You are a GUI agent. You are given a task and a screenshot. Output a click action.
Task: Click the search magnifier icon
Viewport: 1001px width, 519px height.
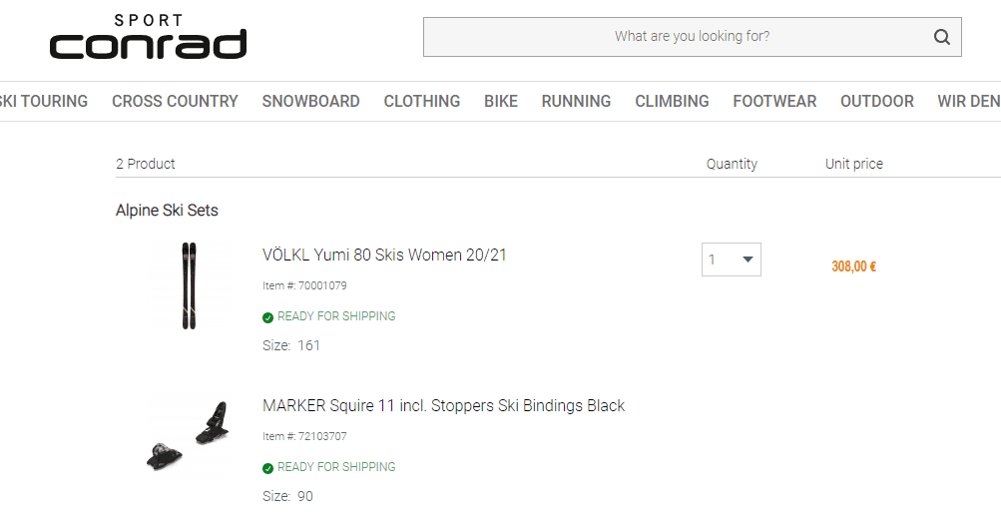click(941, 38)
